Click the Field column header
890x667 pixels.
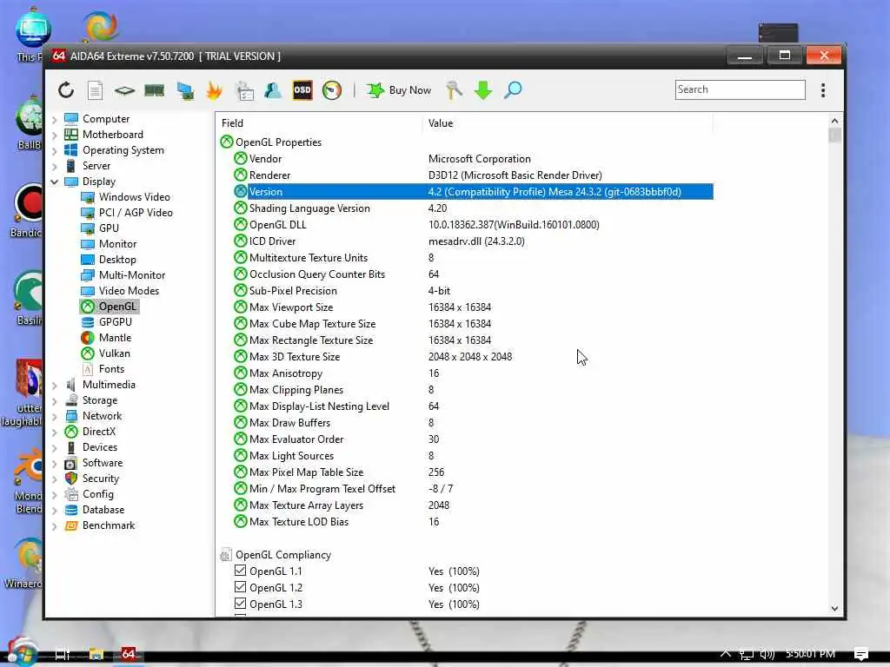click(x=320, y=123)
